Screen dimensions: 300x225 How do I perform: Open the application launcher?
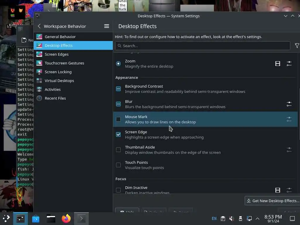[x=6, y=219]
